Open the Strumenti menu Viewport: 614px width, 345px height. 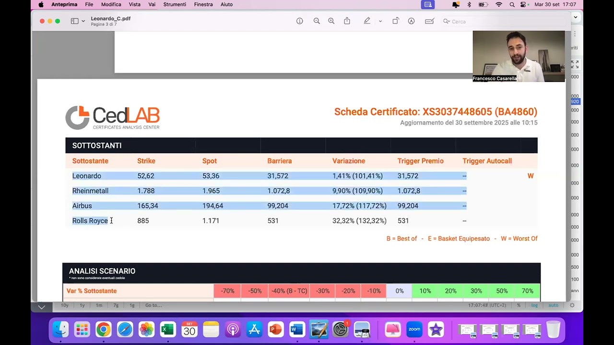(175, 4)
